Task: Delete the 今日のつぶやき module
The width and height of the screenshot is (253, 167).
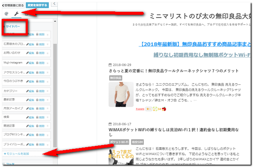Action: click(40, 81)
